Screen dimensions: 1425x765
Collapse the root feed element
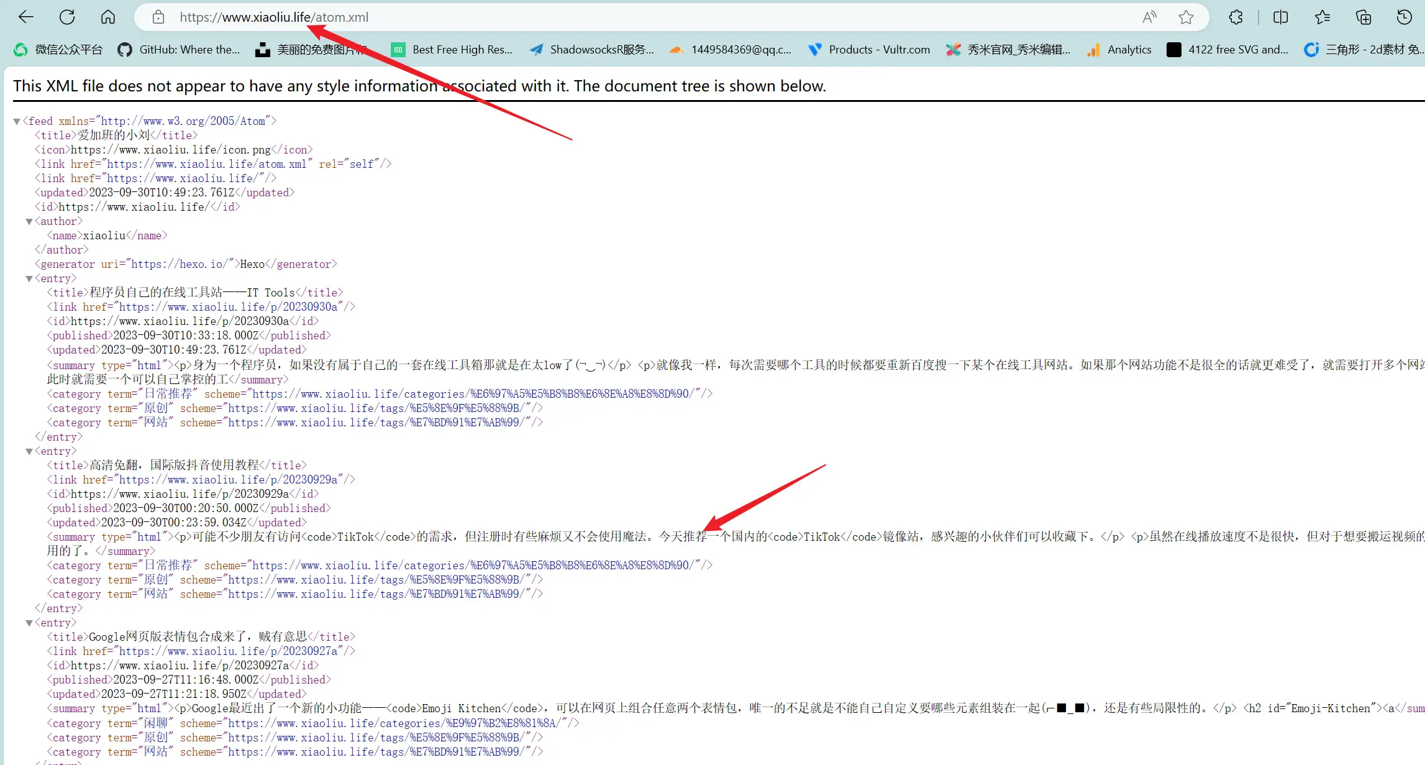point(17,121)
